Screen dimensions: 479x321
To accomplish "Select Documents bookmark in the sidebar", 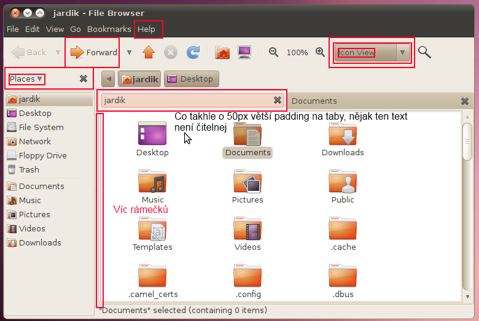I will pos(49,186).
